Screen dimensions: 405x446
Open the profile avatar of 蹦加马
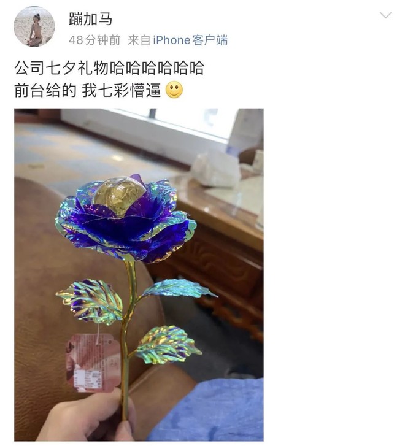click(34, 26)
